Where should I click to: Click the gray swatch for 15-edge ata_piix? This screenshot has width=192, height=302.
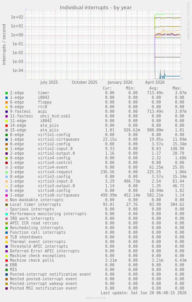coord(7,130)
